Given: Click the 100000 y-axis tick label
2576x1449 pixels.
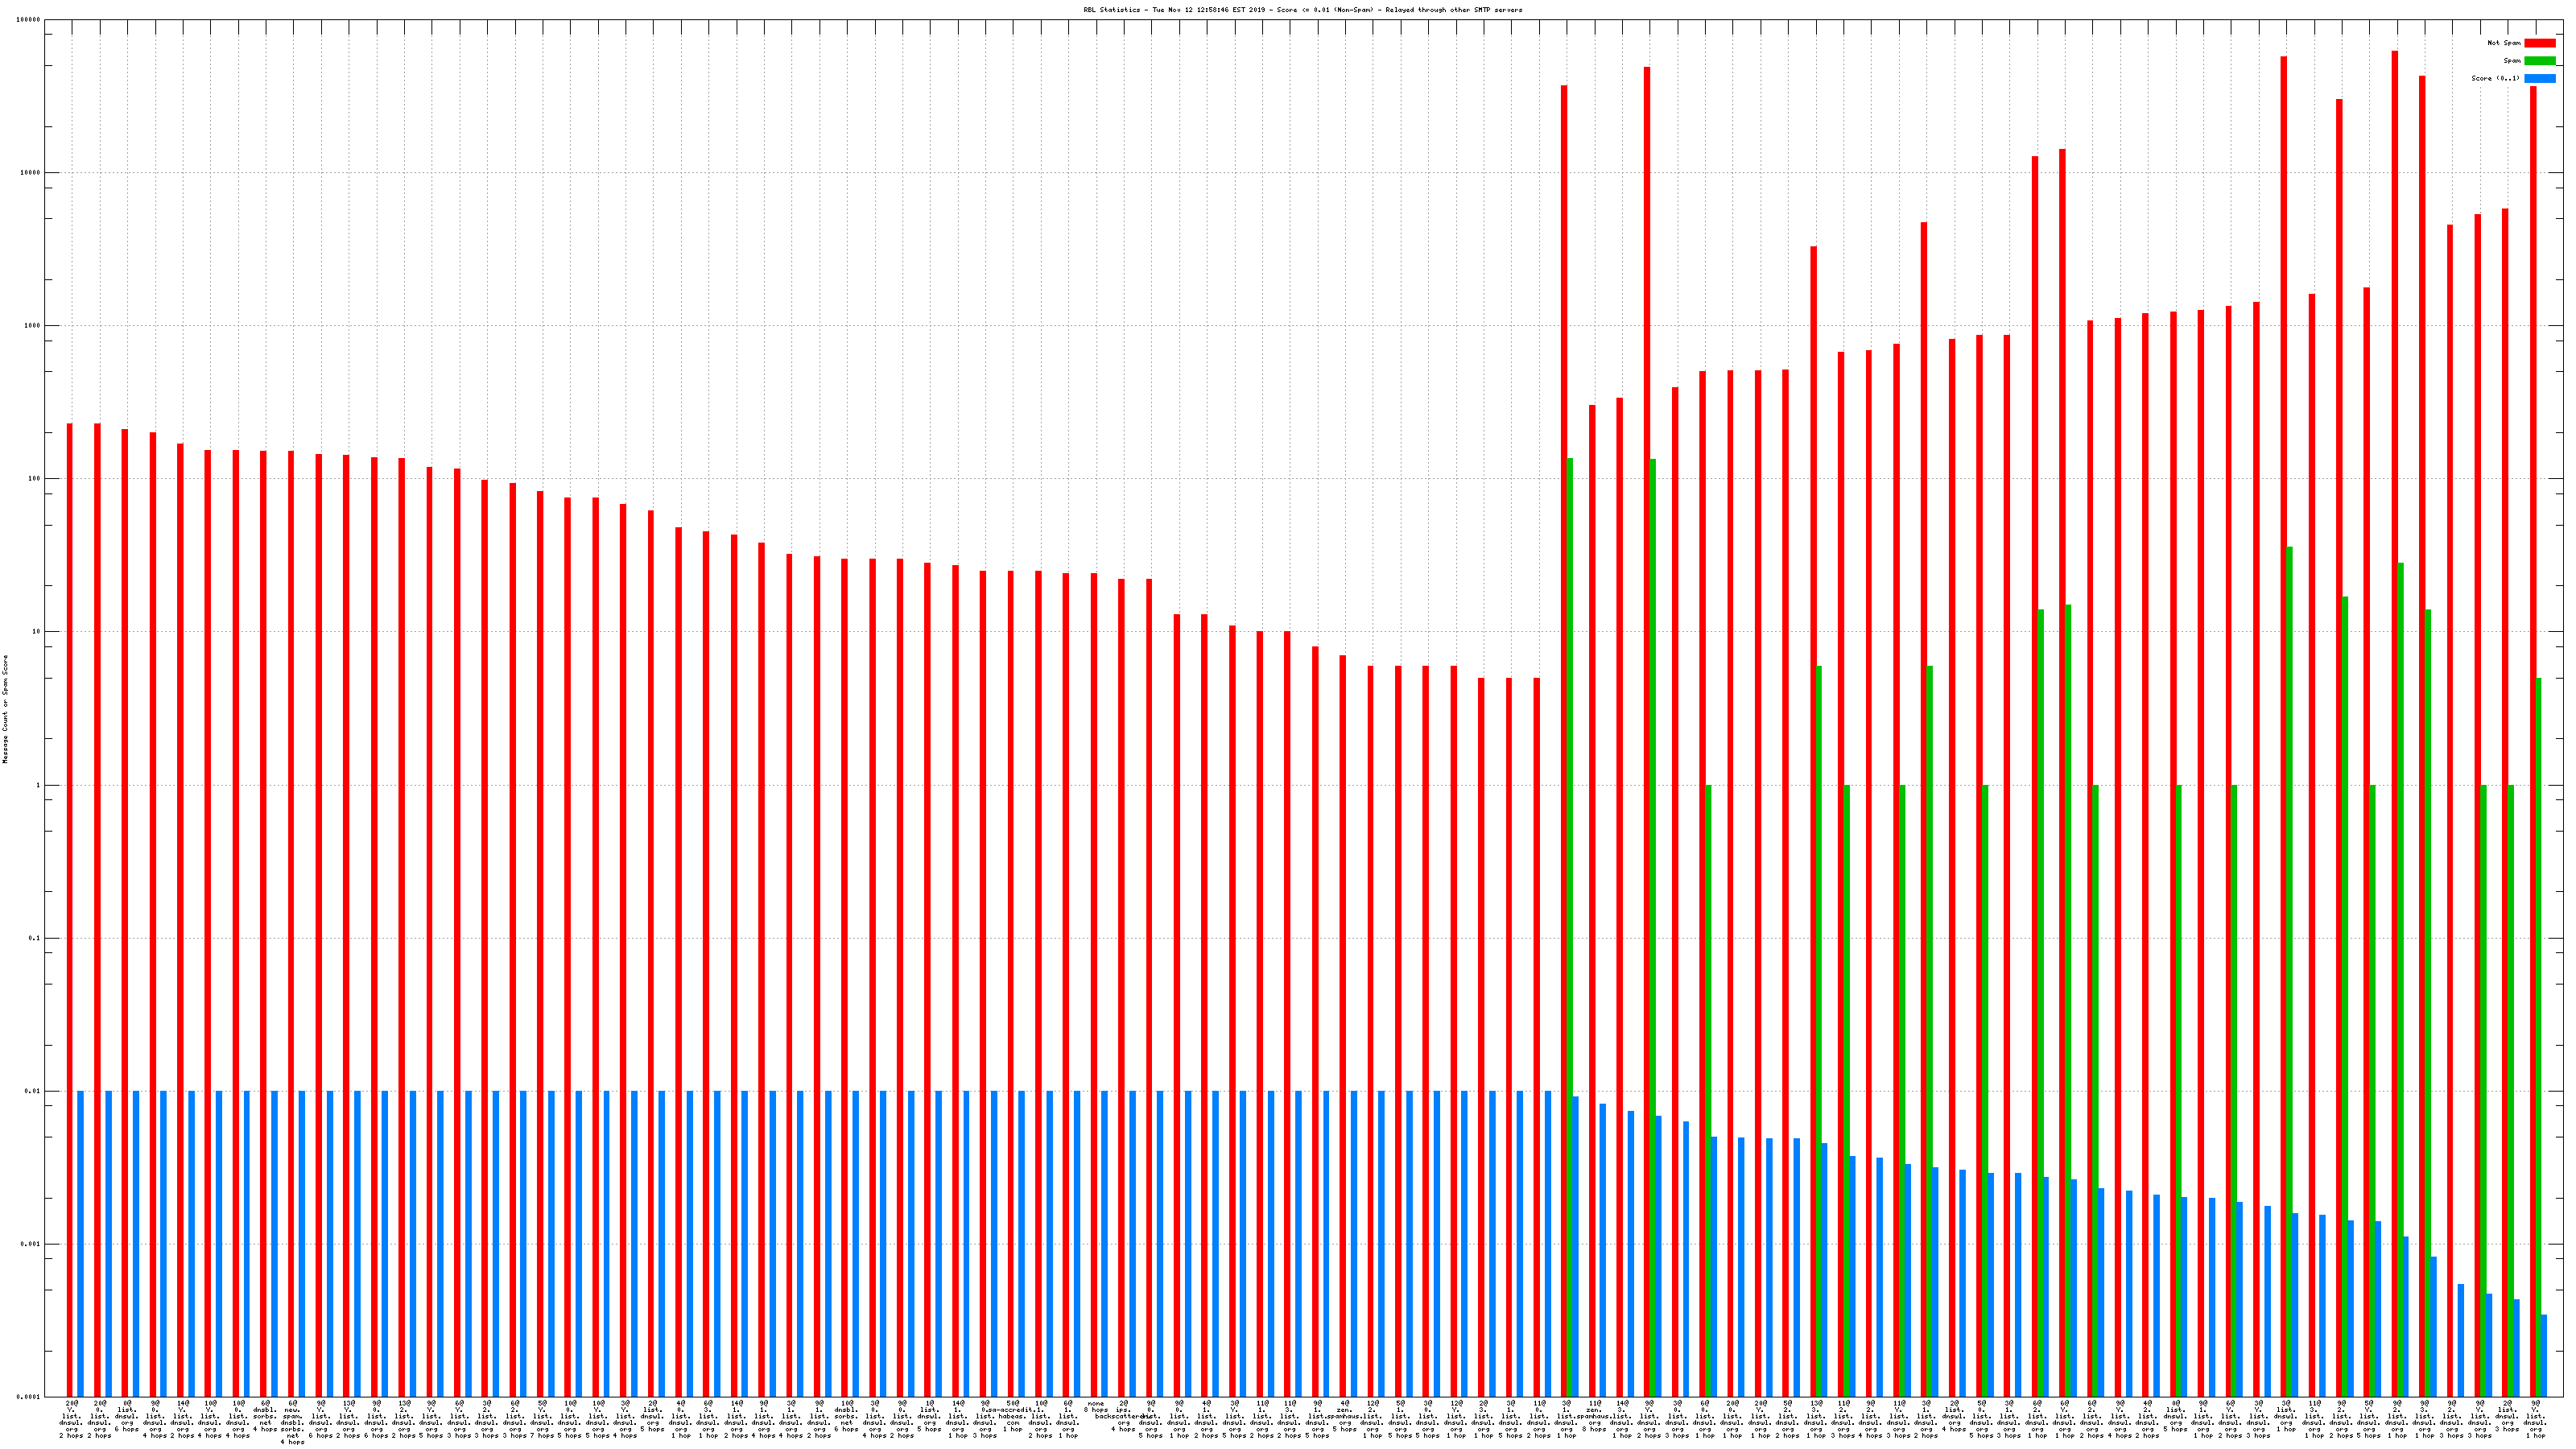Looking at the screenshot, I should click(x=29, y=20).
